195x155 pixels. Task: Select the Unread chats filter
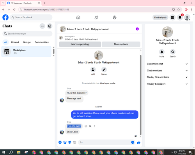click(x=15, y=42)
